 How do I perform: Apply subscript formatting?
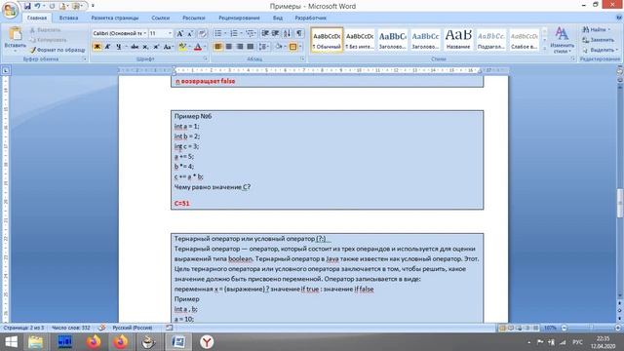click(145, 47)
